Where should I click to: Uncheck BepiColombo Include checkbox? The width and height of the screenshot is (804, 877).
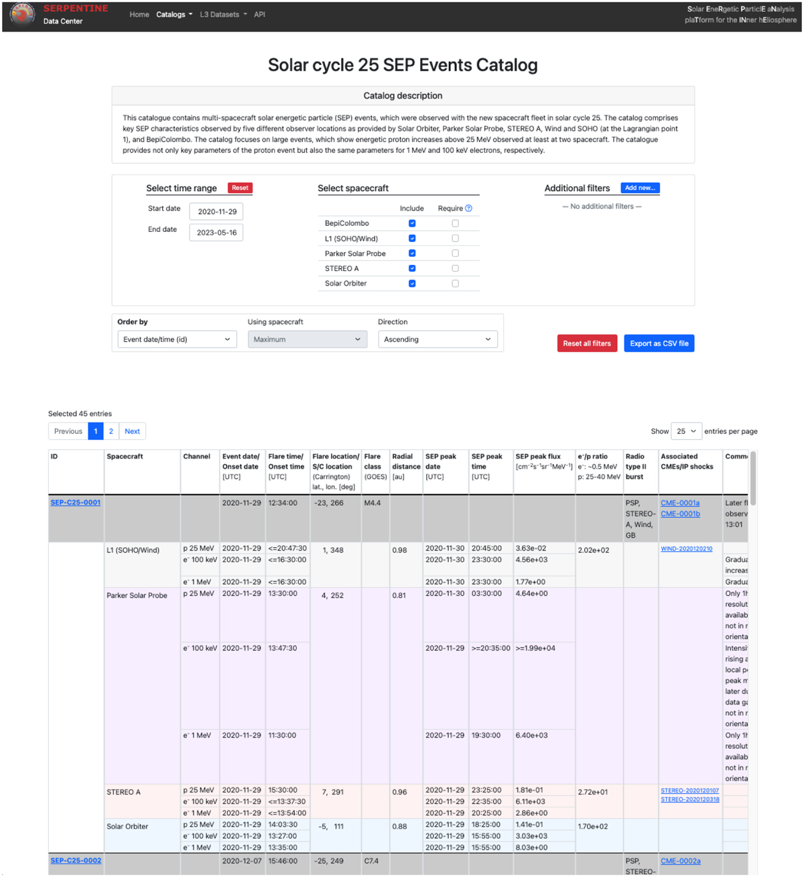click(x=412, y=223)
